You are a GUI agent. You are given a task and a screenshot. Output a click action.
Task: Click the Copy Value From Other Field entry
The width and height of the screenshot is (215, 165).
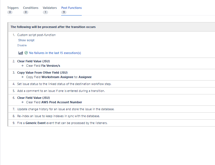[x=42, y=73]
